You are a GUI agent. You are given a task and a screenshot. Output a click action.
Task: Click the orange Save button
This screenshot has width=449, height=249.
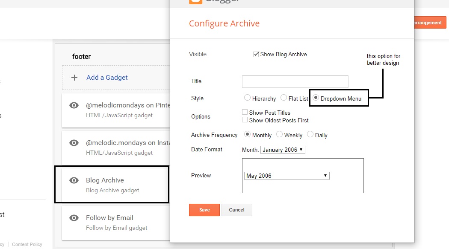204,210
